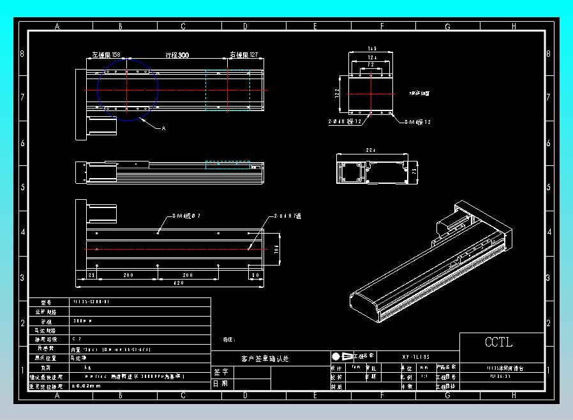Image resolution: width=573 pixels, height=420 pixels.
Task: Click the 左极限 158 dimension label
Action: point(106,55)
